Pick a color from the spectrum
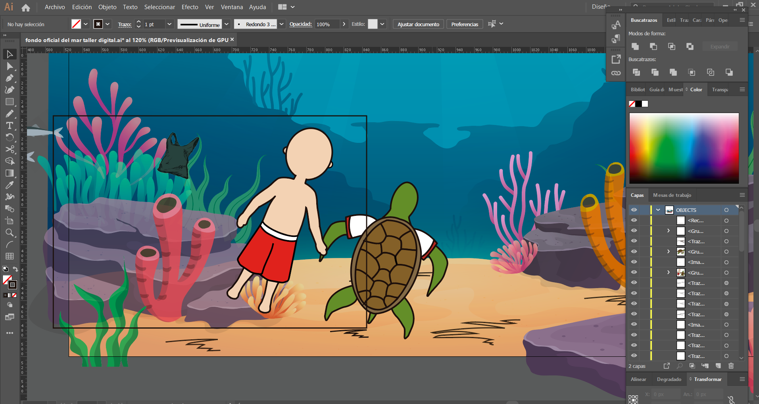 tap(684, 148)
